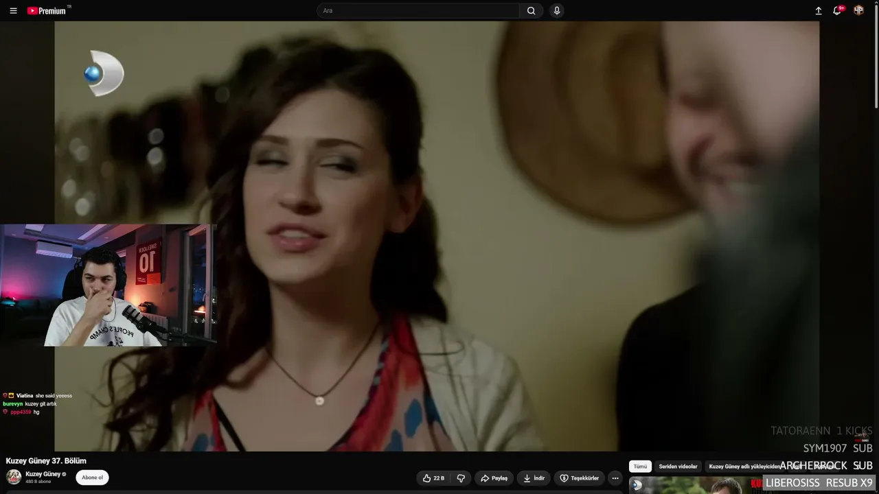The height and width of the screenshot is (494, 879).
Task: Open the hamburger guide menu
Action: pos(13,11)
